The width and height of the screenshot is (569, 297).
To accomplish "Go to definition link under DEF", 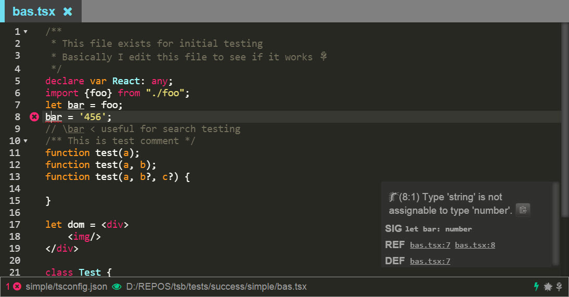I will (x=430, y=261).
